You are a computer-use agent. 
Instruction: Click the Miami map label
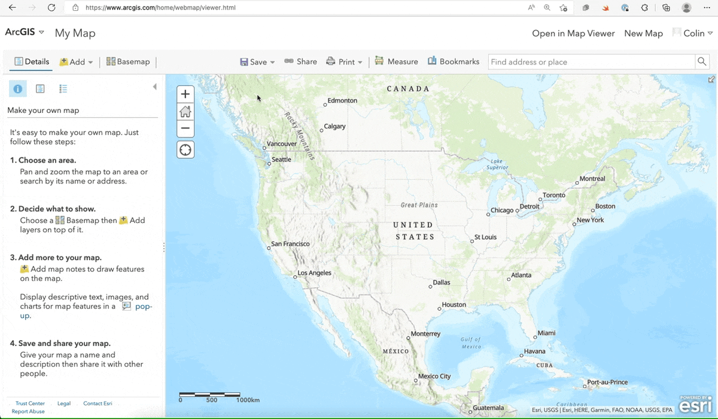click(x=546, y=333)
